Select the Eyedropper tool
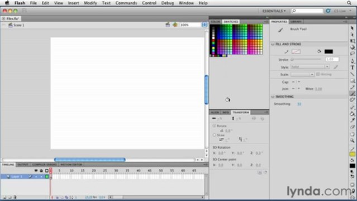This screenshot has width=357, height=201. point(352,120)
